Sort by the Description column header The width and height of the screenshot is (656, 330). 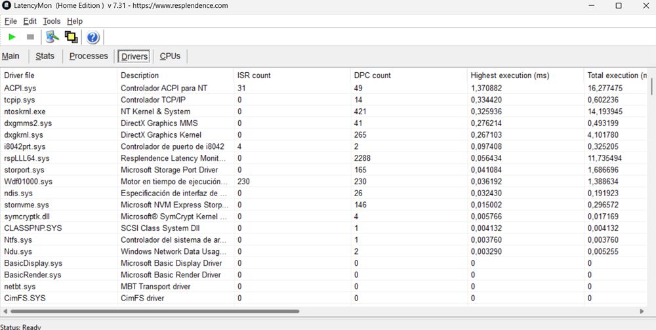click(176, 75)
